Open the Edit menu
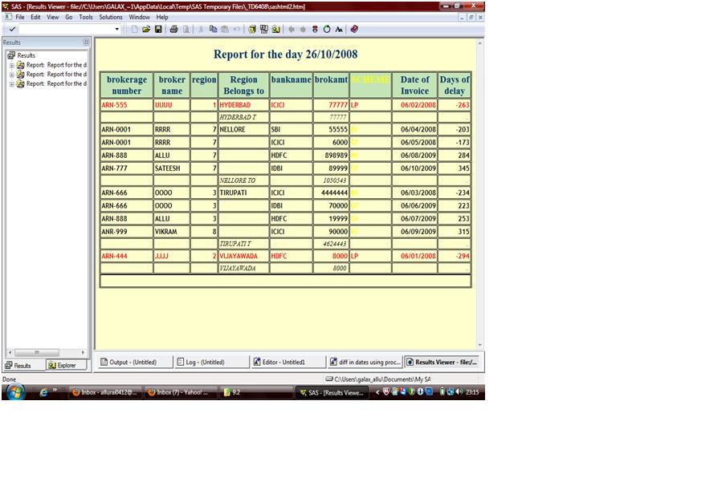 [35, 17]
